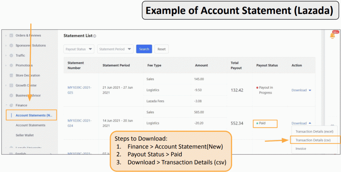The image size is (341, 172).
Task: Open the Statement Period dropdown
Action: [115, 49]
